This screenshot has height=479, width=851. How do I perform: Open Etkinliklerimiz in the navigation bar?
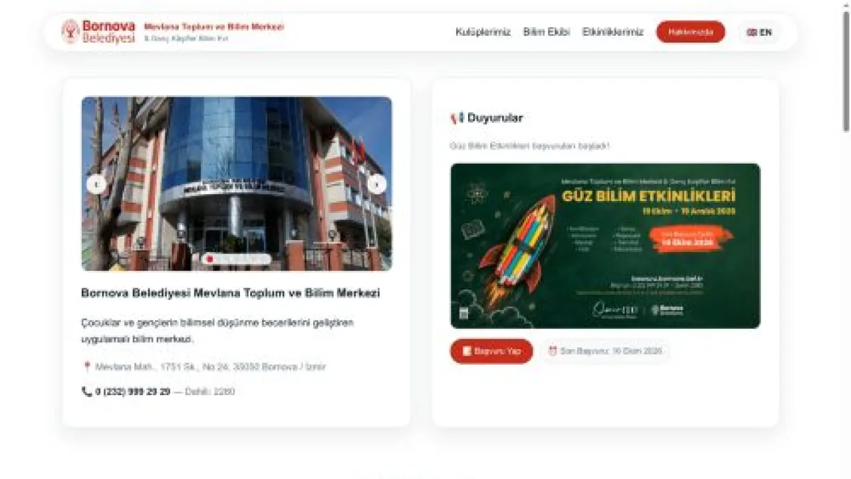pos(613,32)
